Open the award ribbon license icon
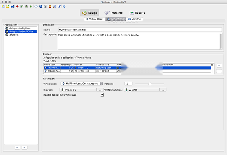 tap(50, 6)
